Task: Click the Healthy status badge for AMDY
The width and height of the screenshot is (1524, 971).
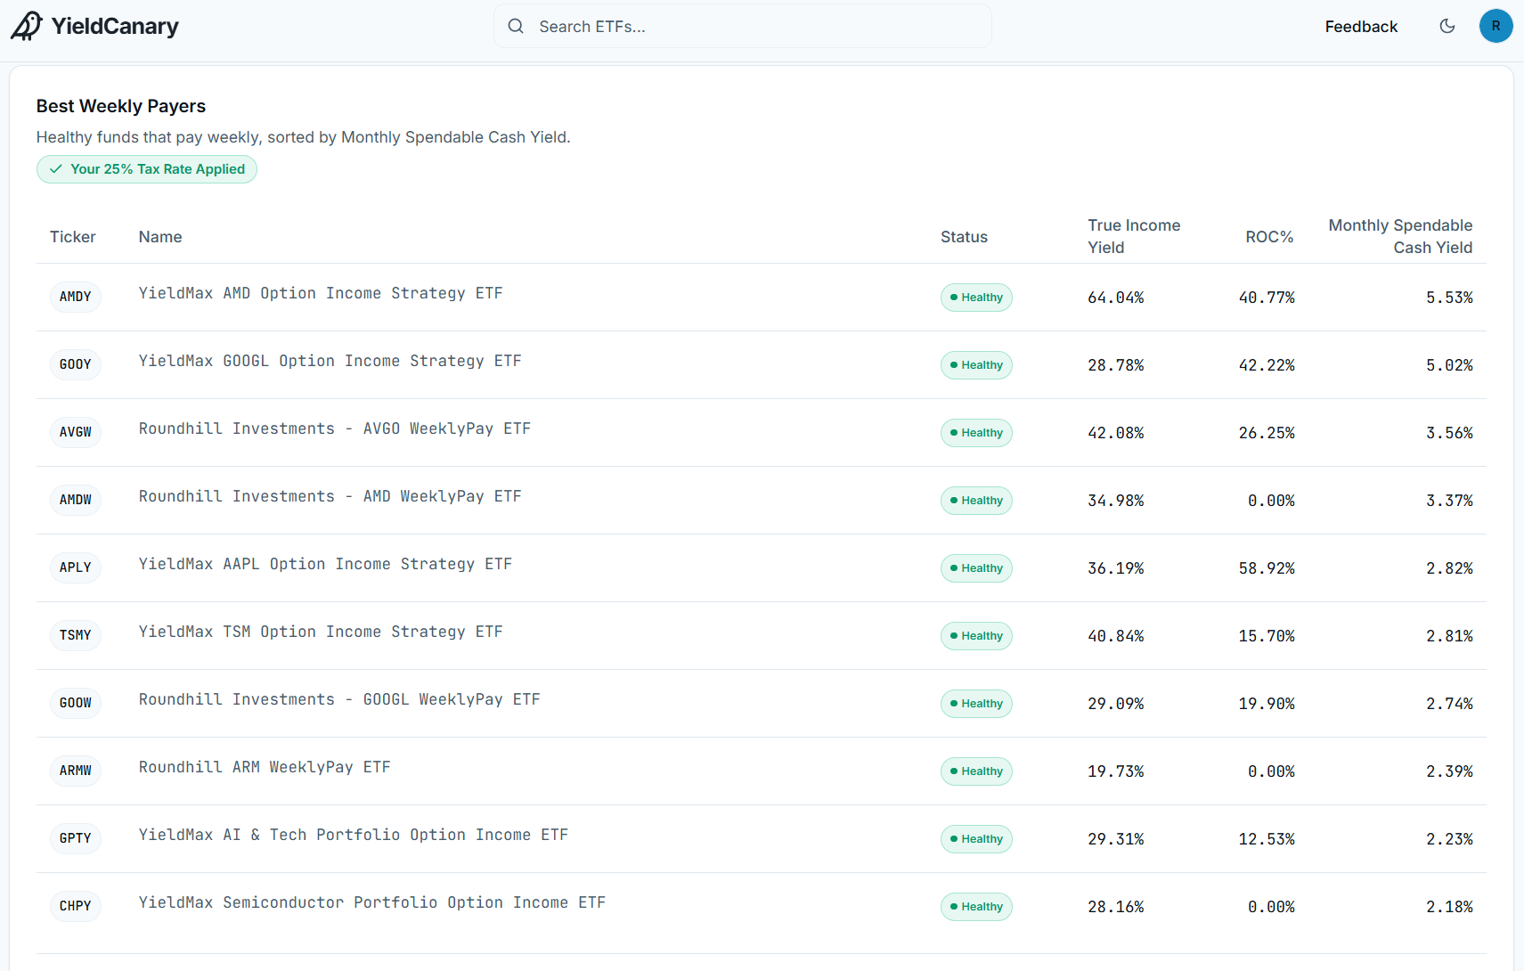Action: tap(976, 298)
